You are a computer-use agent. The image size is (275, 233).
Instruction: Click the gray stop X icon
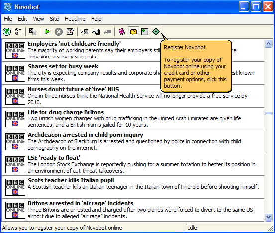point(59,32)
